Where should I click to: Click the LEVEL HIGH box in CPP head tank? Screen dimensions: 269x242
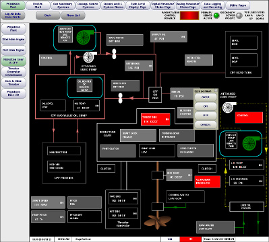pyautogui.click(x=243, y=42)
